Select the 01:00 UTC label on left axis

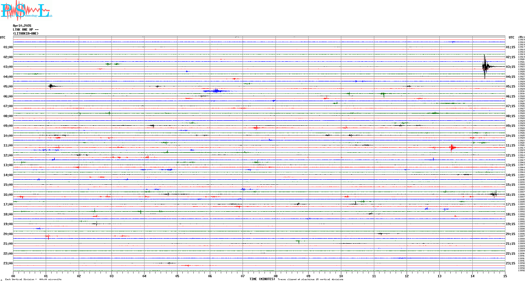[8, 47]
